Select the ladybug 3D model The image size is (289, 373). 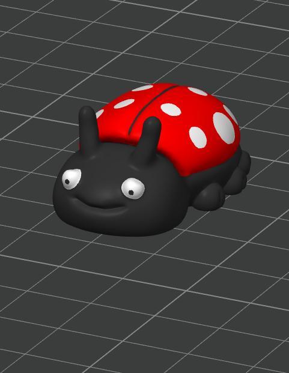tap(151, 160)
